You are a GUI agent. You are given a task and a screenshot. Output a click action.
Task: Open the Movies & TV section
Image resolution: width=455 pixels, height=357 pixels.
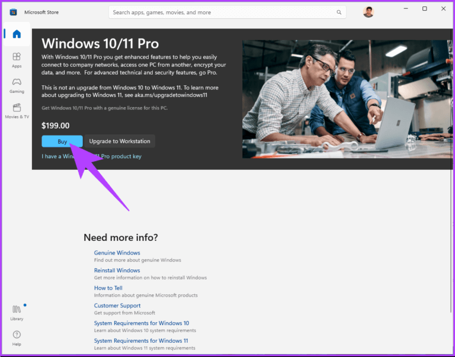point(17,111)
